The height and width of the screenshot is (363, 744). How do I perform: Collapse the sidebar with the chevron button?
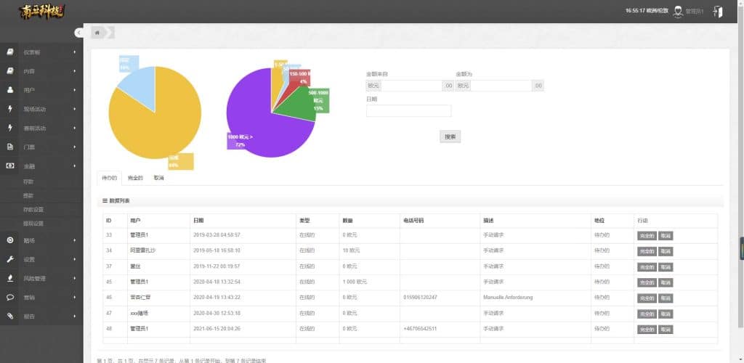tap(78, 32)
